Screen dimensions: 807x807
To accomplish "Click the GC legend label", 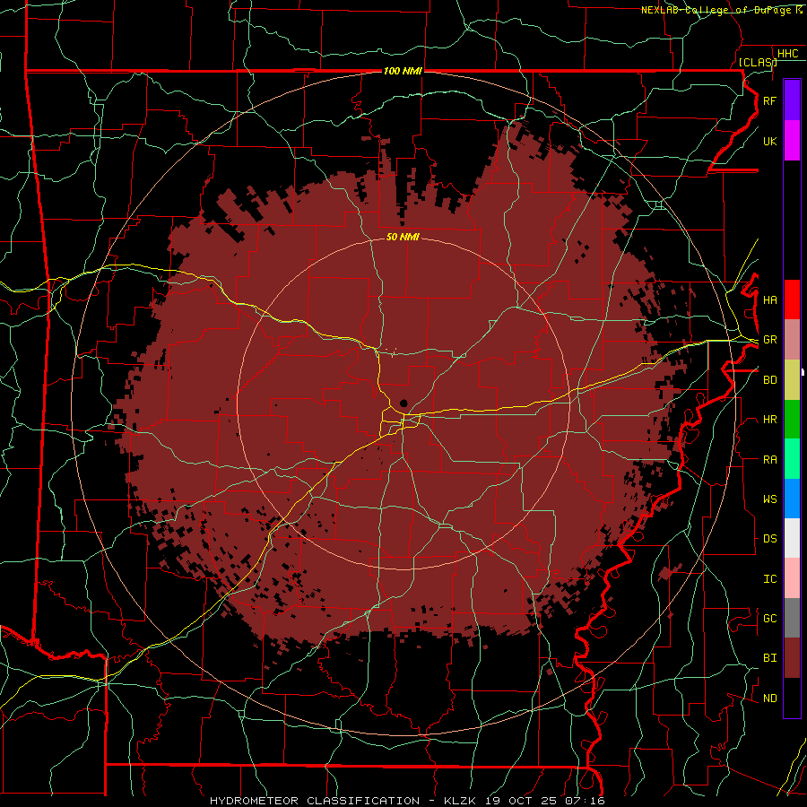I will [769, 619].
